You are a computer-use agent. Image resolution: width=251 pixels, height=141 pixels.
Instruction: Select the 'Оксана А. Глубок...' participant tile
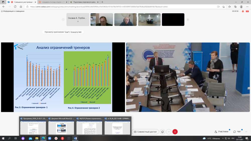tap(78, 20)
